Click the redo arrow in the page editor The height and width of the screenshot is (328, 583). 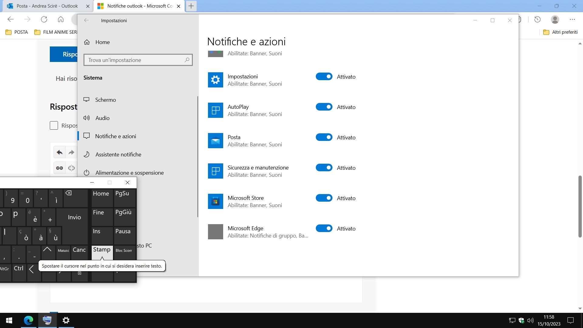click(x=71, y=152)
